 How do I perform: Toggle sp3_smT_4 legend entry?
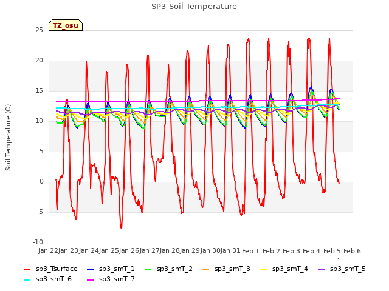pyautogui.click(x=284, y=269)
